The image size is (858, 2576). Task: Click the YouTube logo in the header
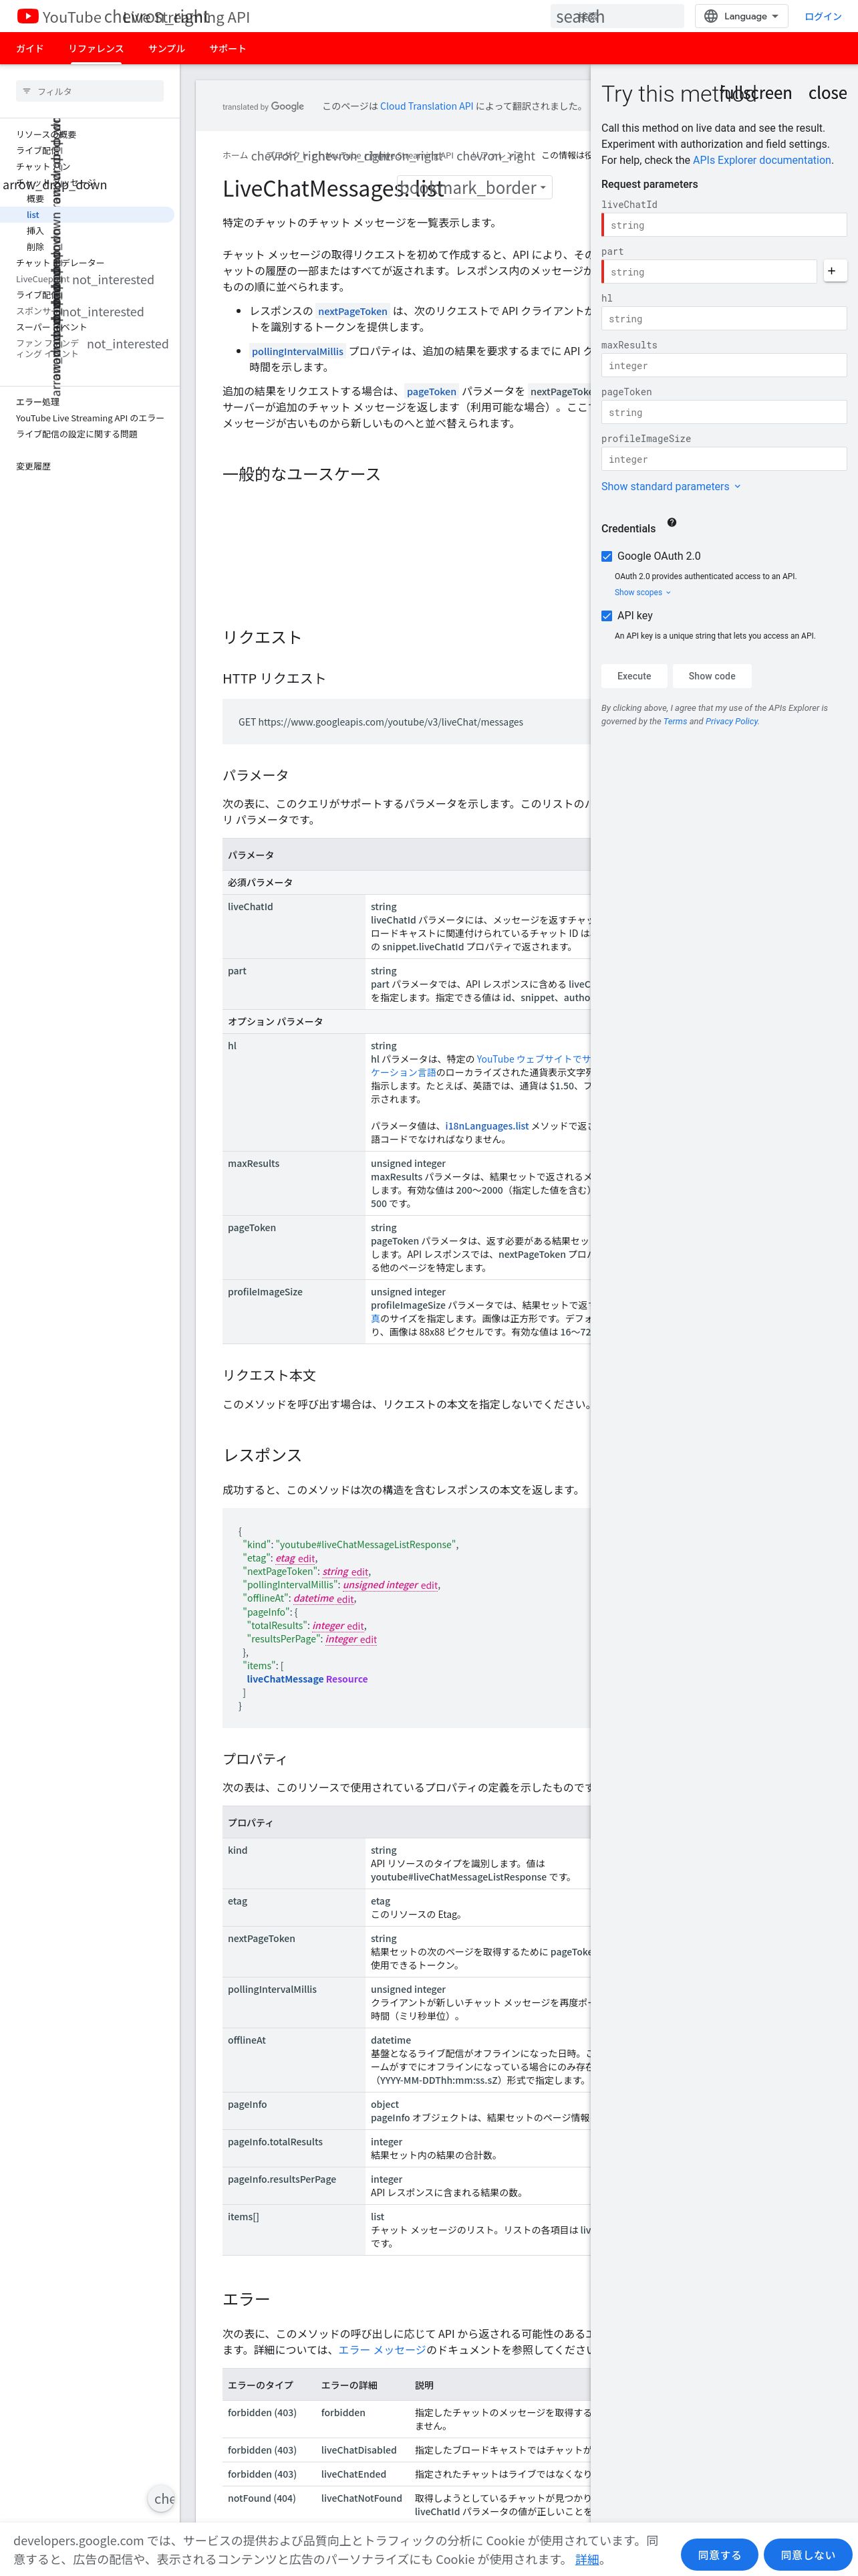[27, 16]
